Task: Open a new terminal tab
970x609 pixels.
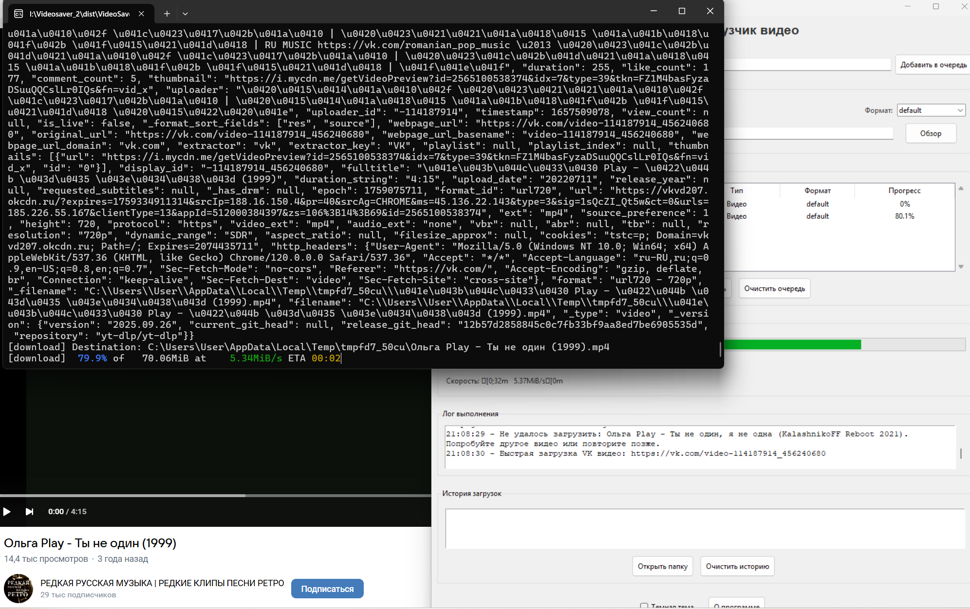Action: 167,14
